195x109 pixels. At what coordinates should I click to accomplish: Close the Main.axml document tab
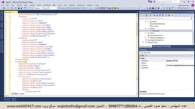click(x=16, y=12)
